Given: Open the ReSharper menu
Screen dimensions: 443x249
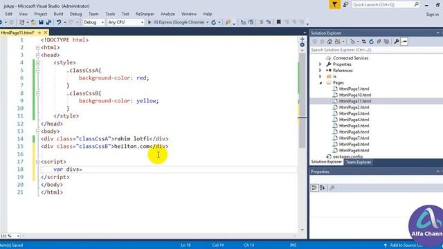Looking at the screenshot, I should click(145, 14).
